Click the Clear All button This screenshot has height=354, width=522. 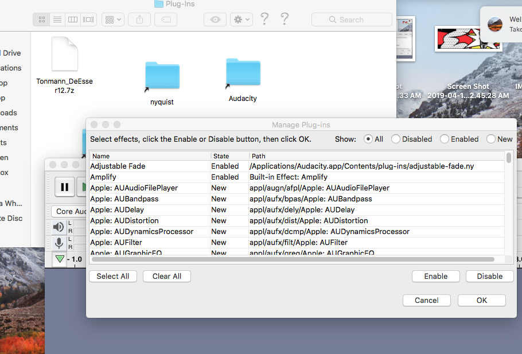167,277
